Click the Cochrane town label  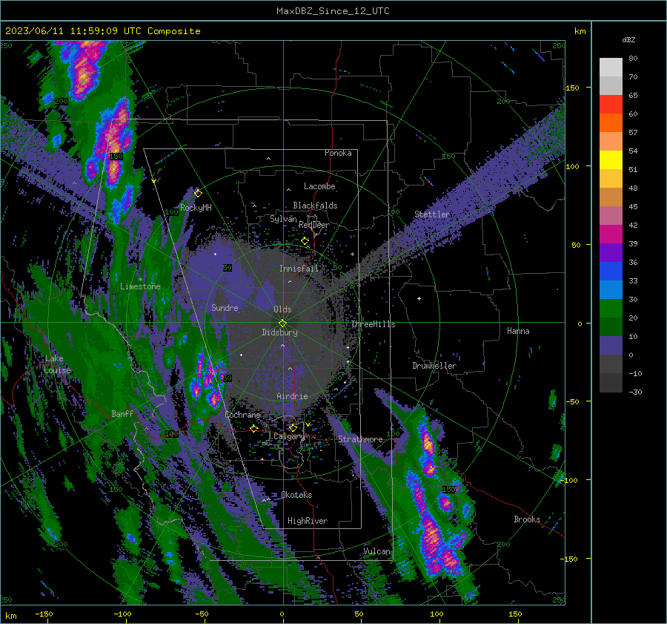click(x=242, y=415)
